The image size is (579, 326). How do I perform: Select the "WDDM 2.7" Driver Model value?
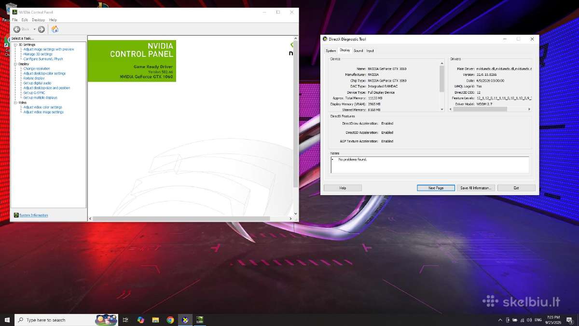point(485,104)
